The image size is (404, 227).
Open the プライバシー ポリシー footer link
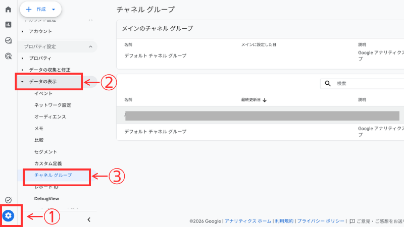tap(320, 221)
